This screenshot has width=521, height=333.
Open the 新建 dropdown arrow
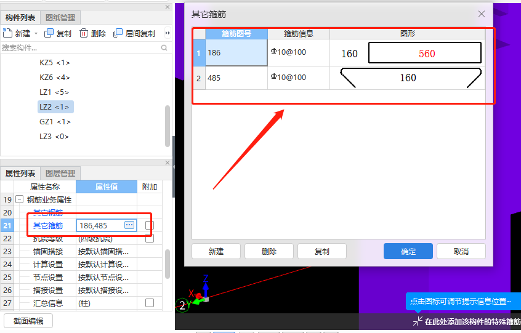36,33
